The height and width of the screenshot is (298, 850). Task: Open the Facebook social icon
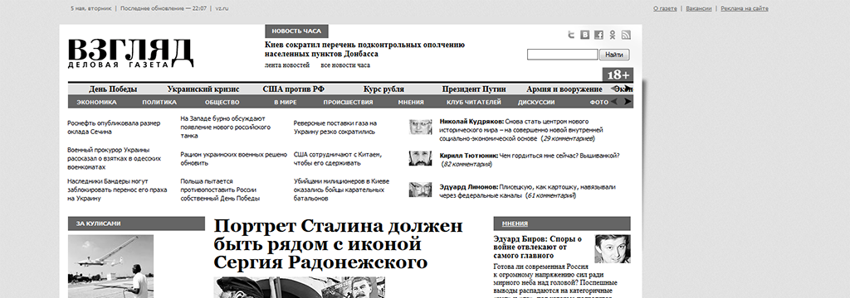tap(598, 35)
